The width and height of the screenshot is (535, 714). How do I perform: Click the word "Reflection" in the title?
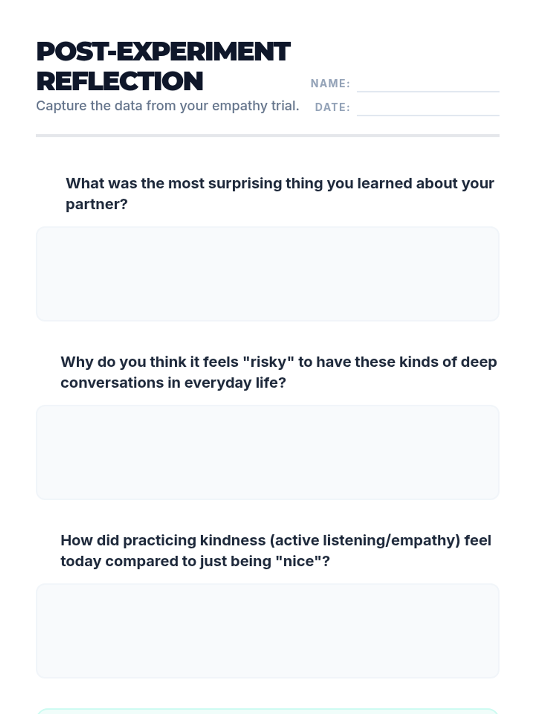pyautogui.click(x=119, y=81)
